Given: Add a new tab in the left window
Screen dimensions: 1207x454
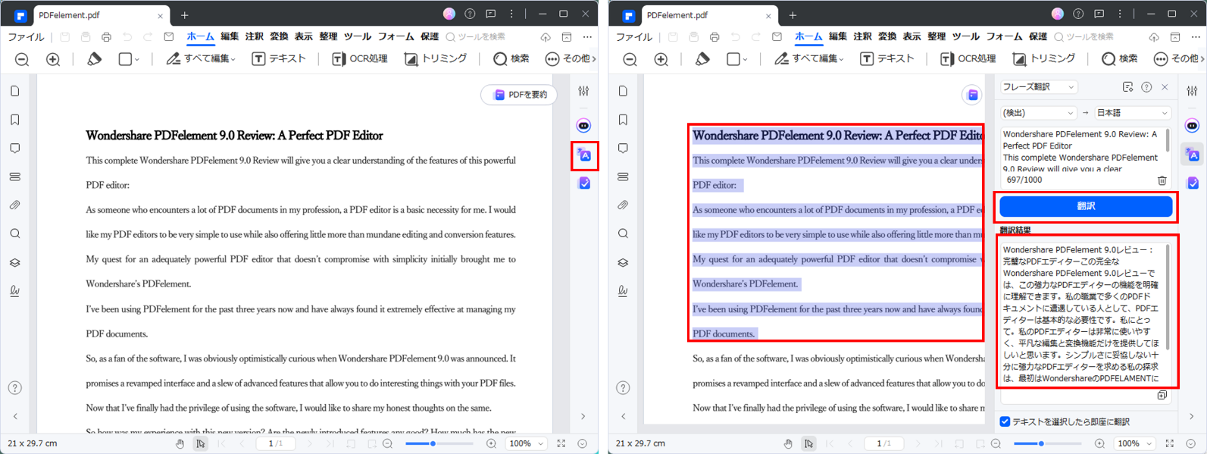Looking at the screenshot, I should click(184, 15).
